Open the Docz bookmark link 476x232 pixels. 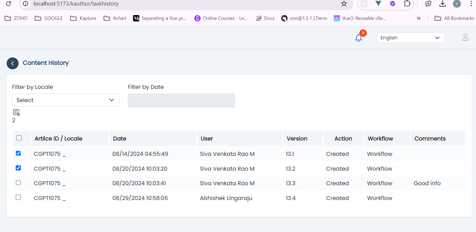tap(265, 18)
